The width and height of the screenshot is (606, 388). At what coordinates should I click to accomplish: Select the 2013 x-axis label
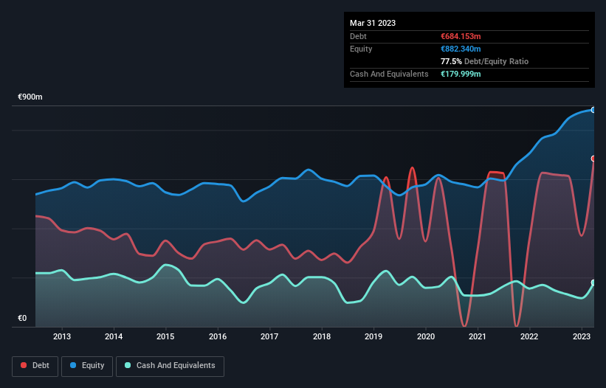pos(62,336)
